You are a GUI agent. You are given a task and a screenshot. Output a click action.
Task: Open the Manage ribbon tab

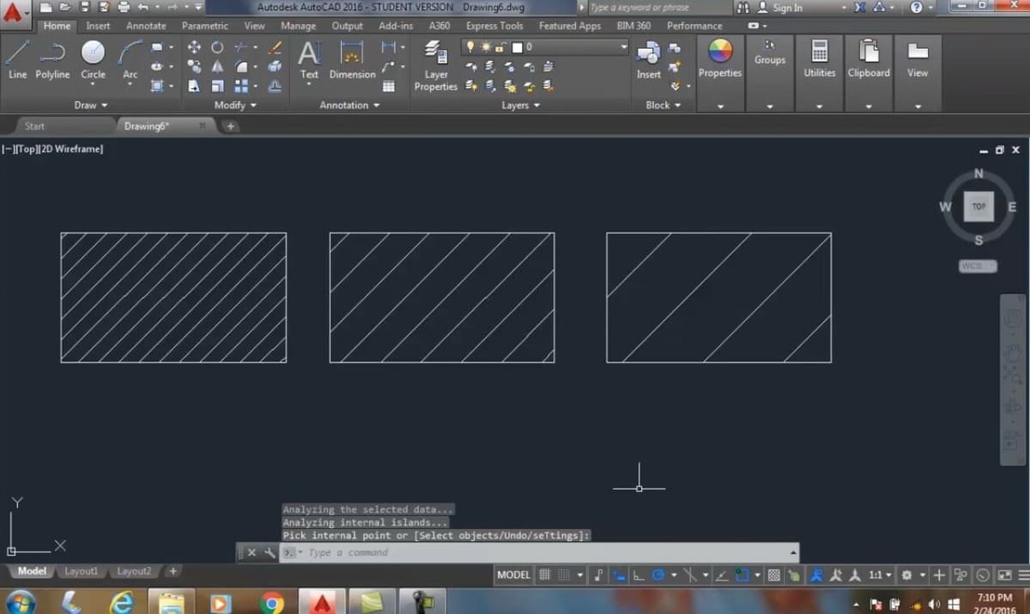coord(298,26)
